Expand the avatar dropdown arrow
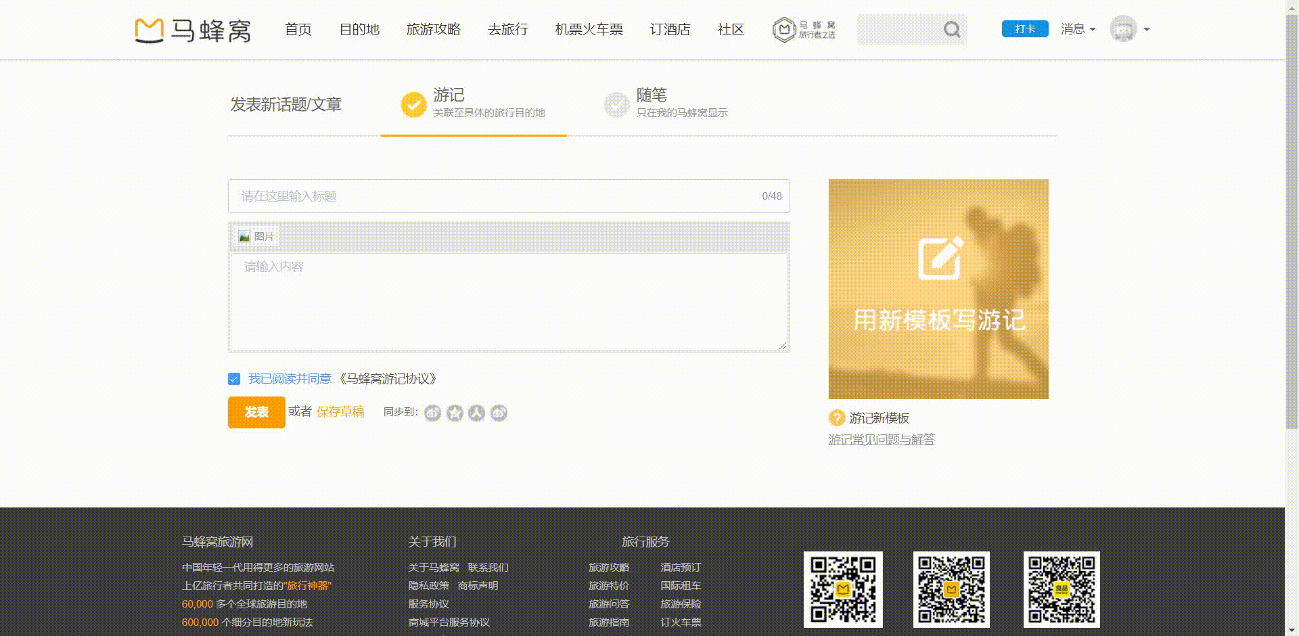Screen dimensions: 1299x636 coord(1146,30)
